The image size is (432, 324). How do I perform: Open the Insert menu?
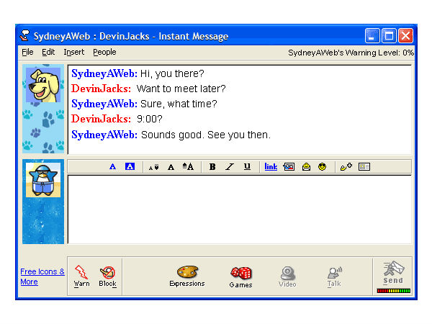click(74, 52)
